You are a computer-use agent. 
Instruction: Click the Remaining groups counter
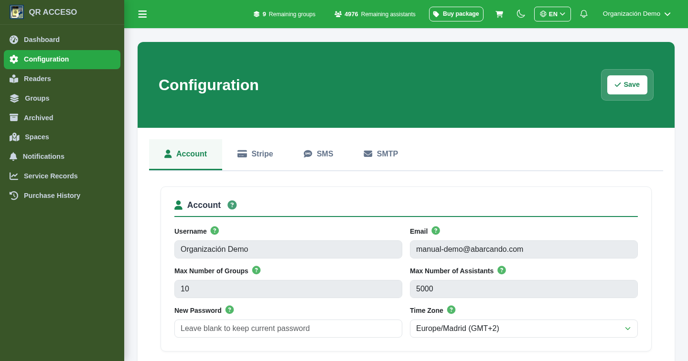point(284,14)
